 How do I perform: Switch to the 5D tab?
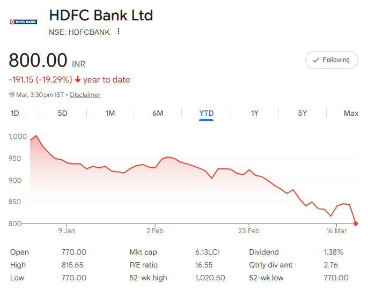tap(63, 113)
